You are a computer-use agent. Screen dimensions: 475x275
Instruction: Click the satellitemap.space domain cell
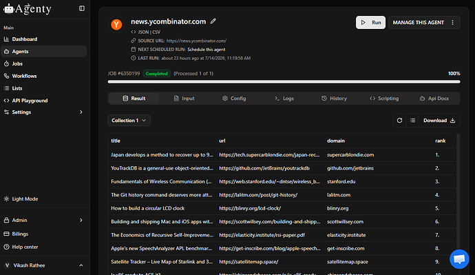(348, 261)
